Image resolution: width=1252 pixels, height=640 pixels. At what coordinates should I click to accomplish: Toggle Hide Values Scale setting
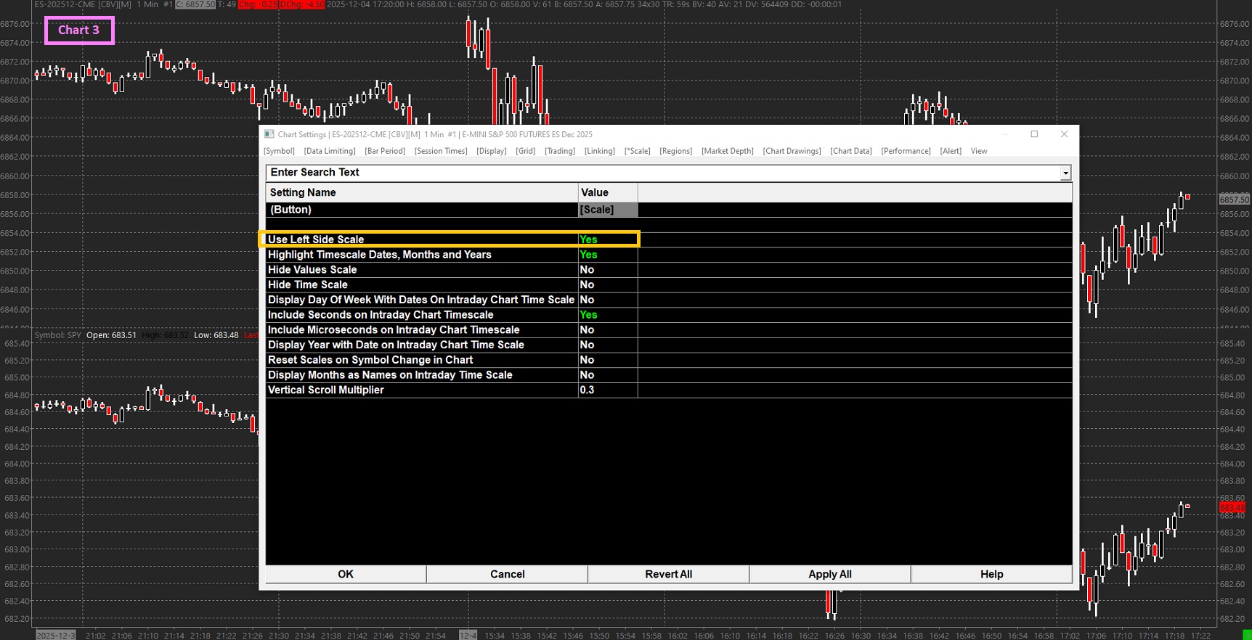[x=607, y=270]
